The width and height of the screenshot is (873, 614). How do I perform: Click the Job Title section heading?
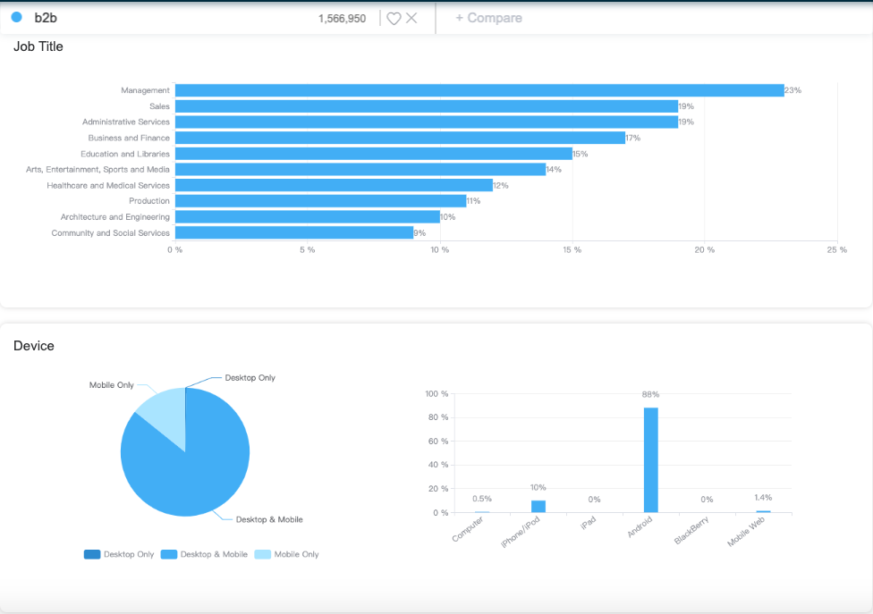coord(38,46)
